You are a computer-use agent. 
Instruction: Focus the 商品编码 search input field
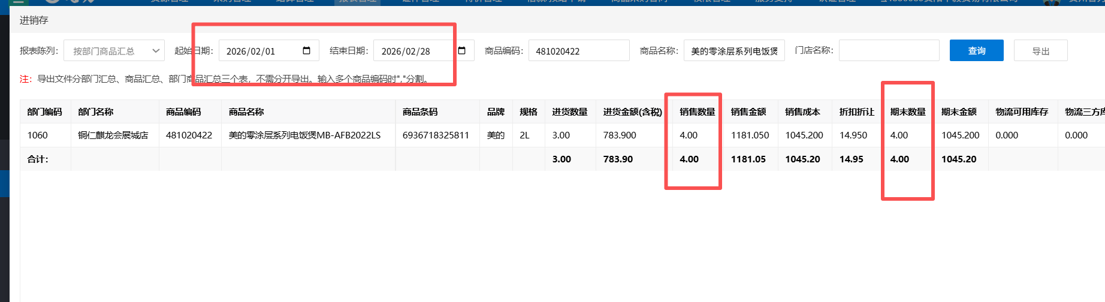[578, 51]
